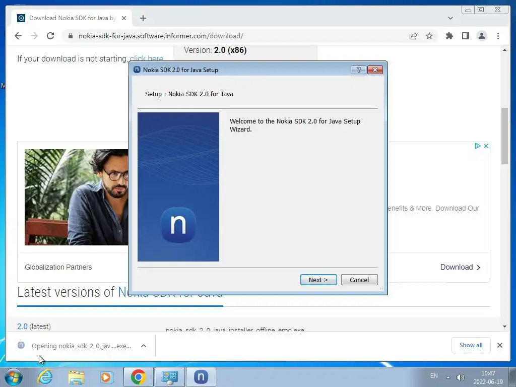Expand options for the downloaded nokia_sdk exe

point(144,346)
